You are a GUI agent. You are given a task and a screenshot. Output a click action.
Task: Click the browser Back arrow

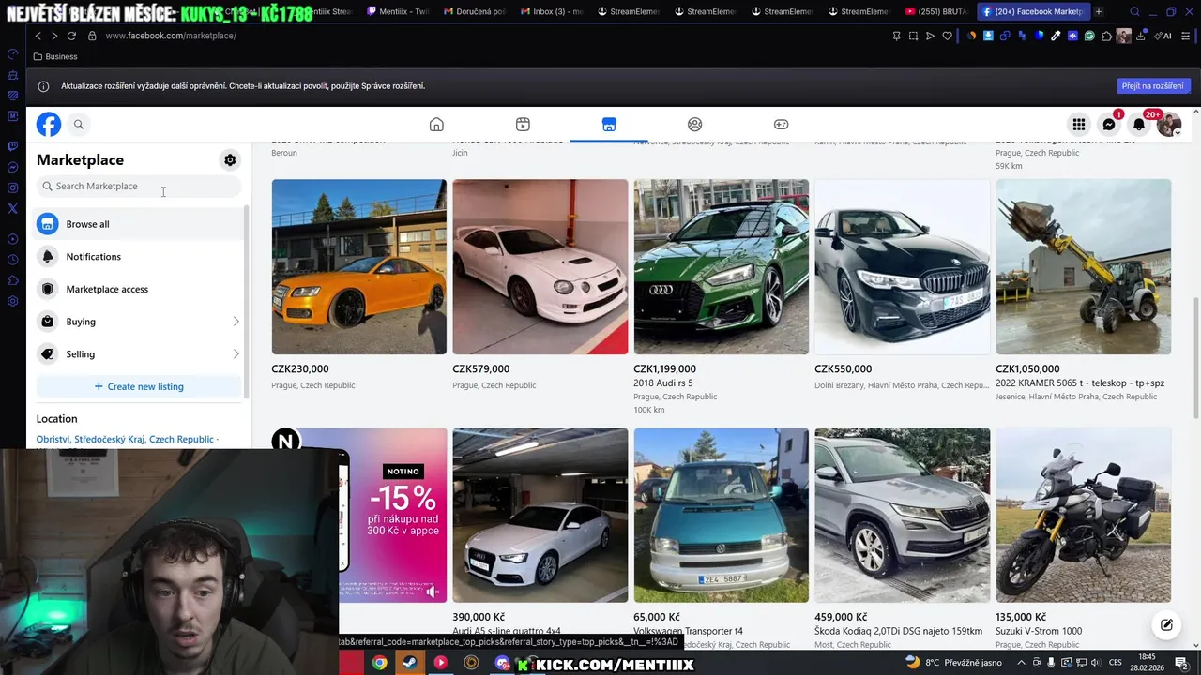(x=38, y=36)
